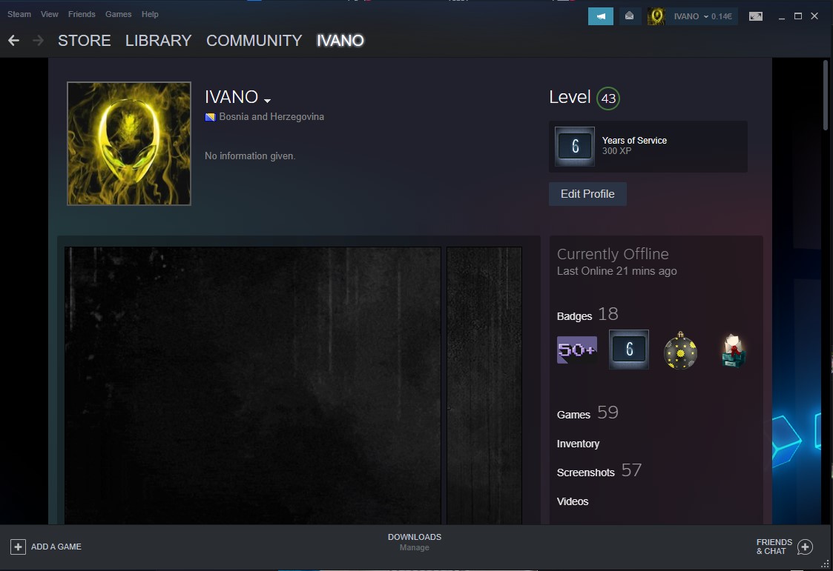Switch to Big Picture mode icon
The image size is (833, 571).
[755, 16]
